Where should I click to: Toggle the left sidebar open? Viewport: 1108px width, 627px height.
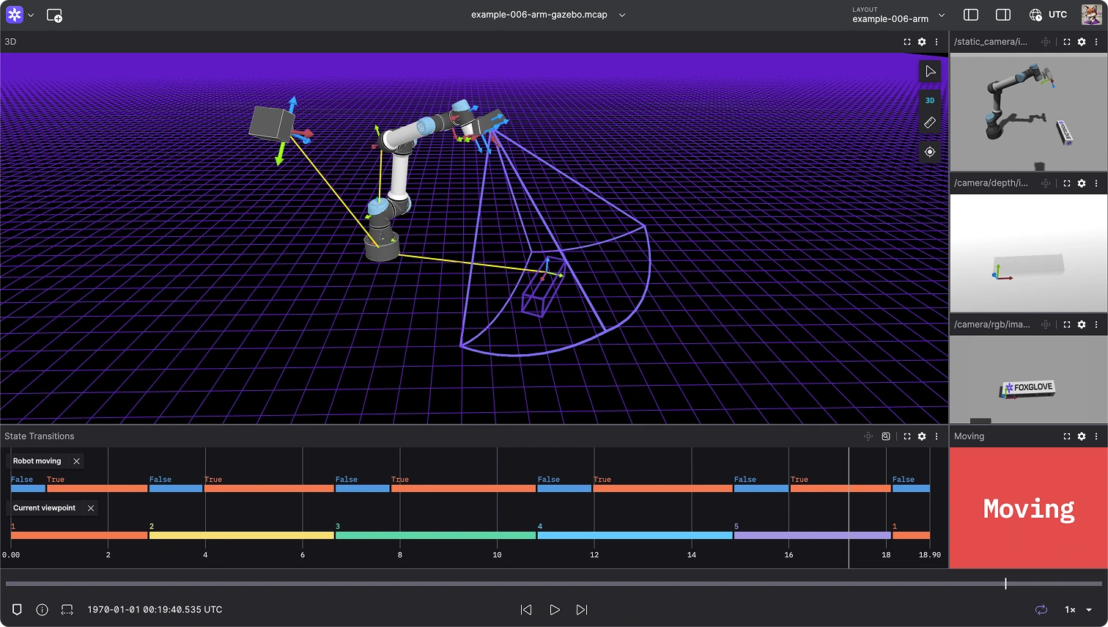point(971,14)
